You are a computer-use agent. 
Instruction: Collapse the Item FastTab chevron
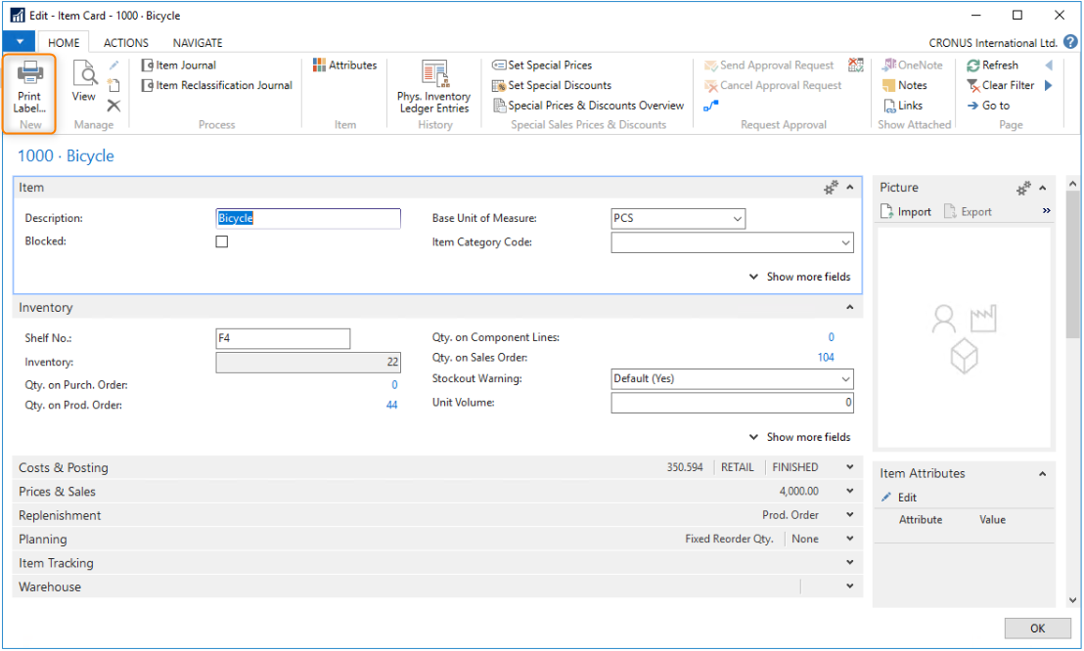(850, 188)
